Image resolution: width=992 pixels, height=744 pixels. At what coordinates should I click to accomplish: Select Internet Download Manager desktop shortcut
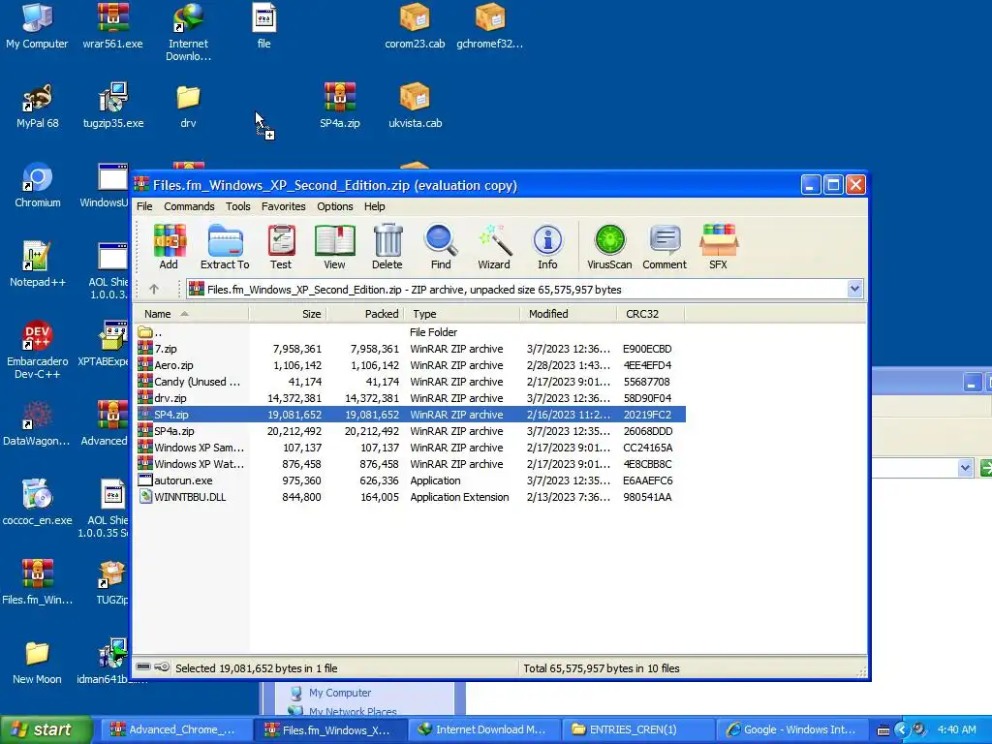click(x=188, y=33)
